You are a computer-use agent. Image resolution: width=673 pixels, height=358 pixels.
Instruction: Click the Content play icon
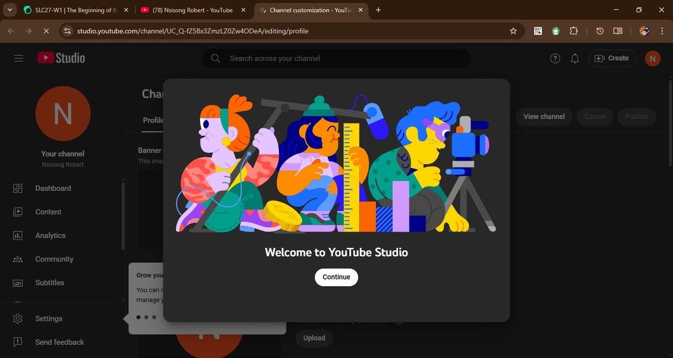pos(18,212)
